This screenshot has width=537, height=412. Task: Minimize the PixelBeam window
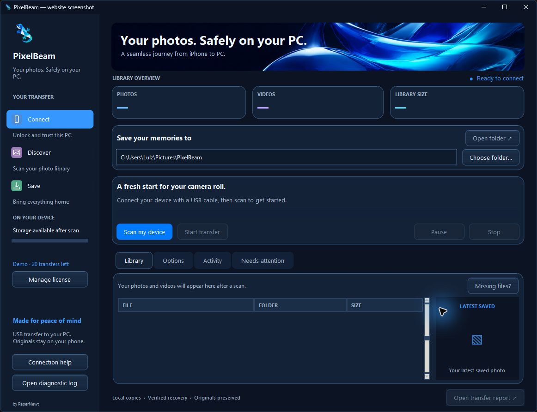[484, 7]
